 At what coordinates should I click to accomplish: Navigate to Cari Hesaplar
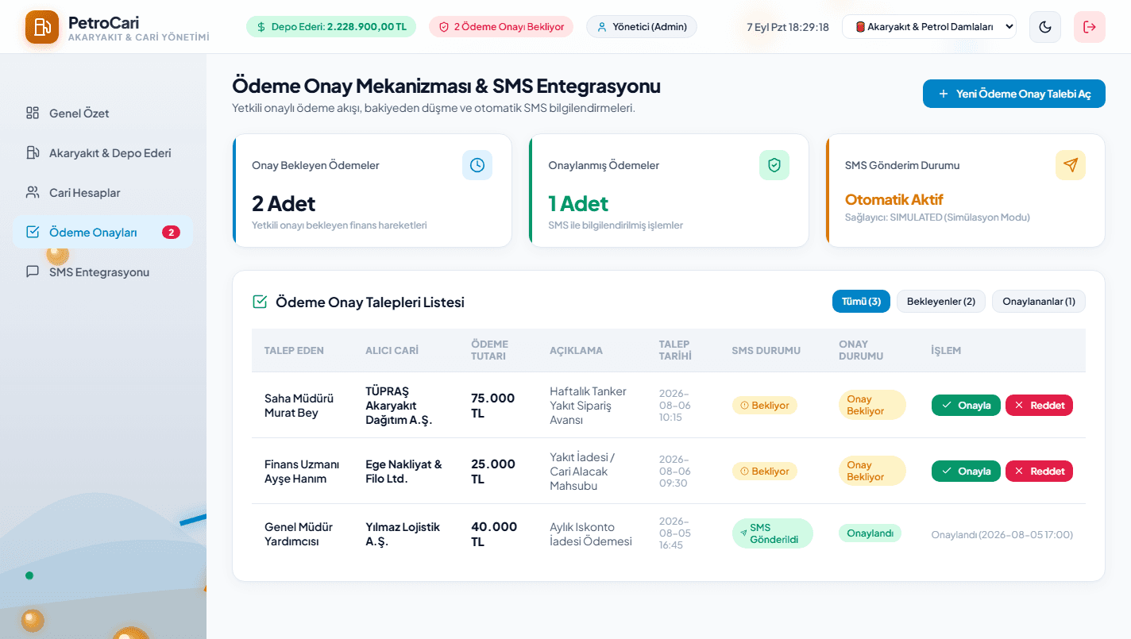point(102,193)
